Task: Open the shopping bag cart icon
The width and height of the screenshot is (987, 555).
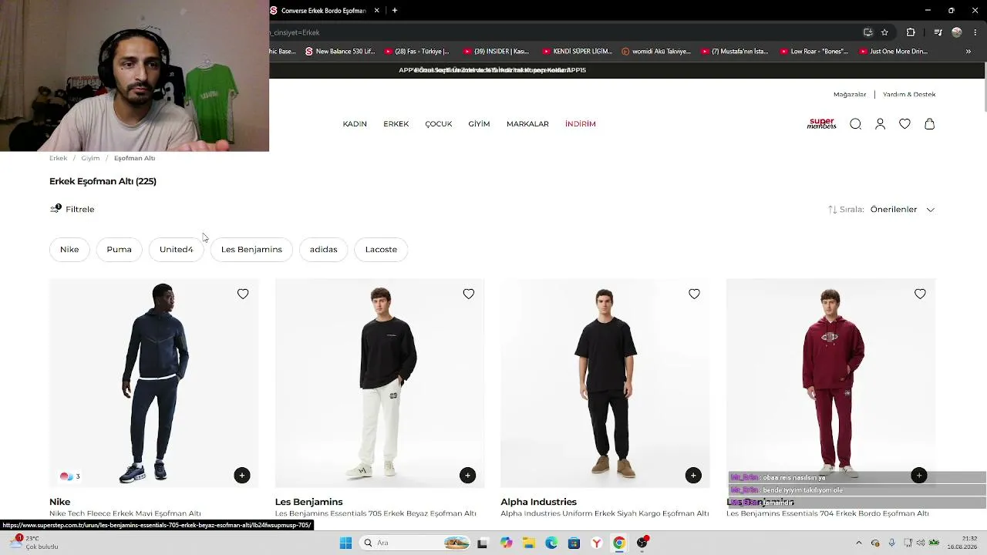Action: 929,124
